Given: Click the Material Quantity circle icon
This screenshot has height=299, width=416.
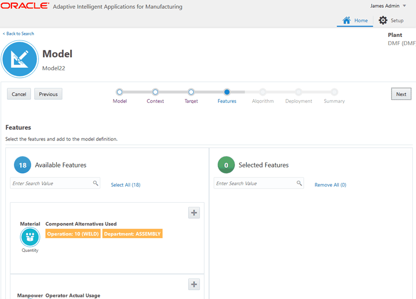Looking at the screenshot, I should pos(30,237).
